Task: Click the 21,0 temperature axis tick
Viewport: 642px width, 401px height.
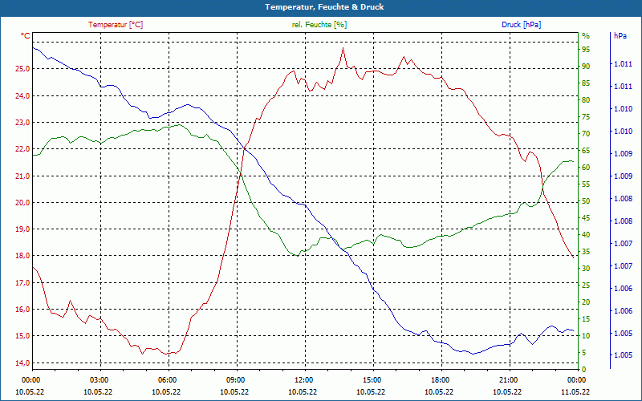Action: pos(22,176)
